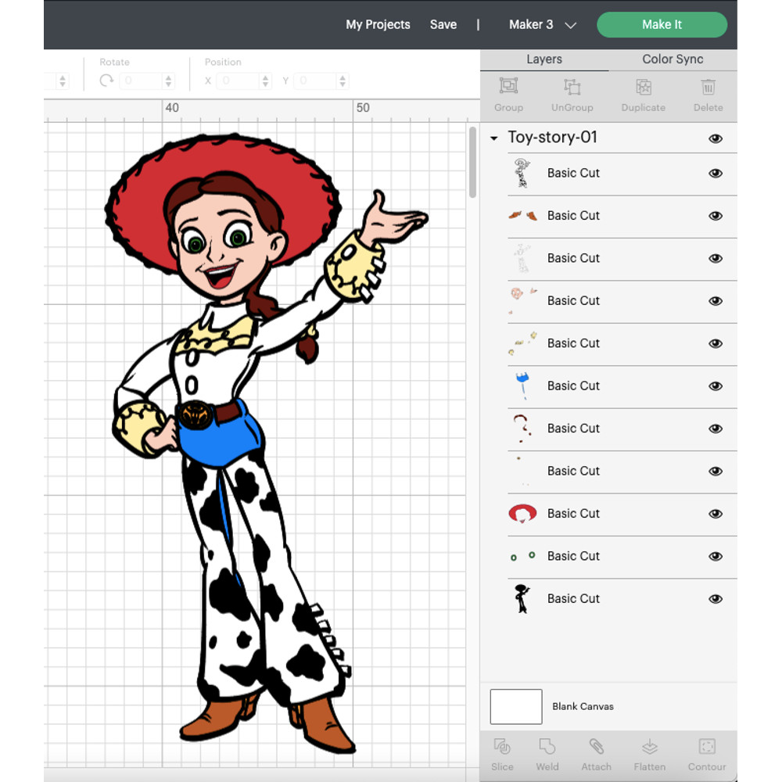Click the Duplicate layer icon

tap(643, 94)
